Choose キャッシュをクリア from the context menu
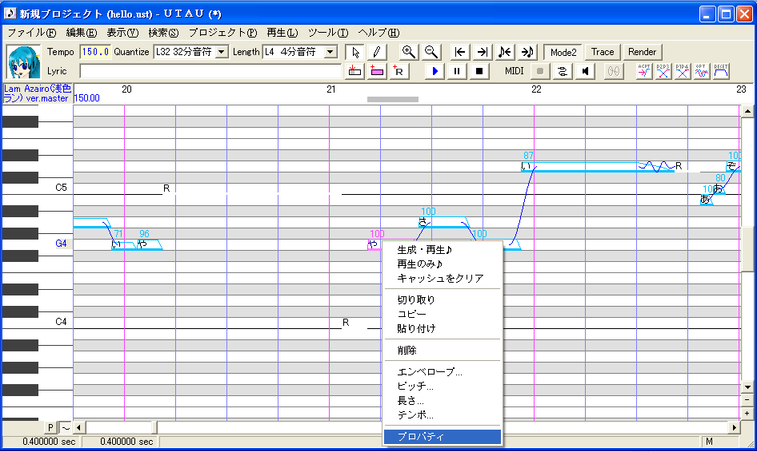 (443, 279)
